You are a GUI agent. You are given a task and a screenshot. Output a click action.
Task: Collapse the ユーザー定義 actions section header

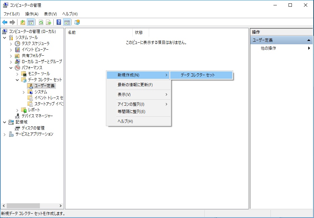[309, 40]
